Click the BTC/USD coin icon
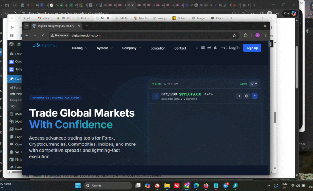Viewport: 313px width, 191px height. [x=156, y=96]
